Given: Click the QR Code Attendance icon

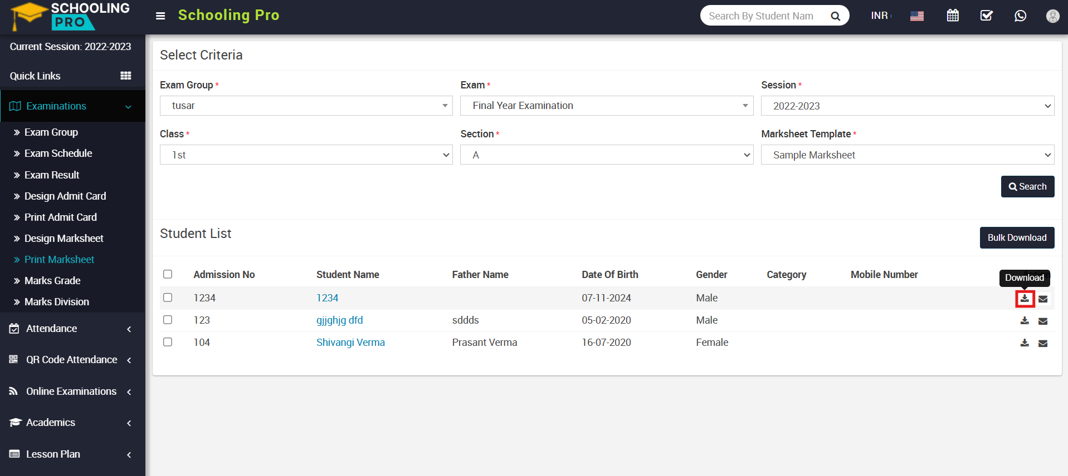Looking at the screenshot, I should 14,360.
